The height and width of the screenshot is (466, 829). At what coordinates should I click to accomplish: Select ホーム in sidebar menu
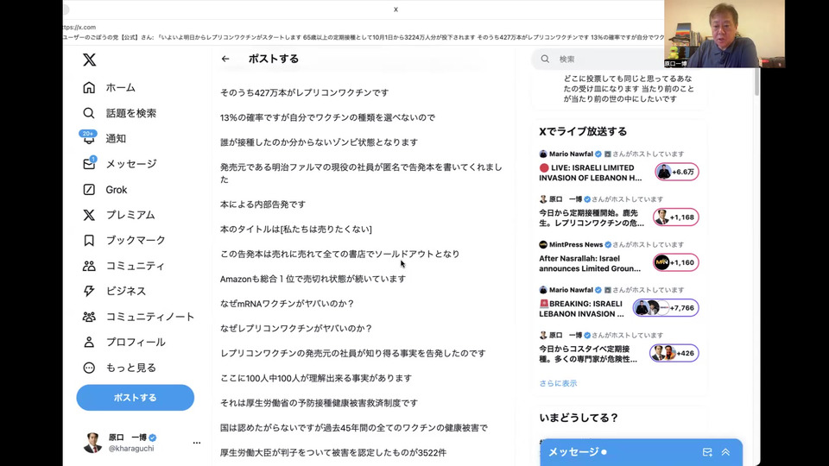click(121, 88)
